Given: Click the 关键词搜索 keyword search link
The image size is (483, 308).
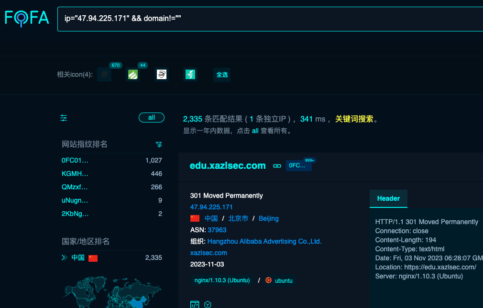Looking at the screenshot, I should (x=354, y=119).
